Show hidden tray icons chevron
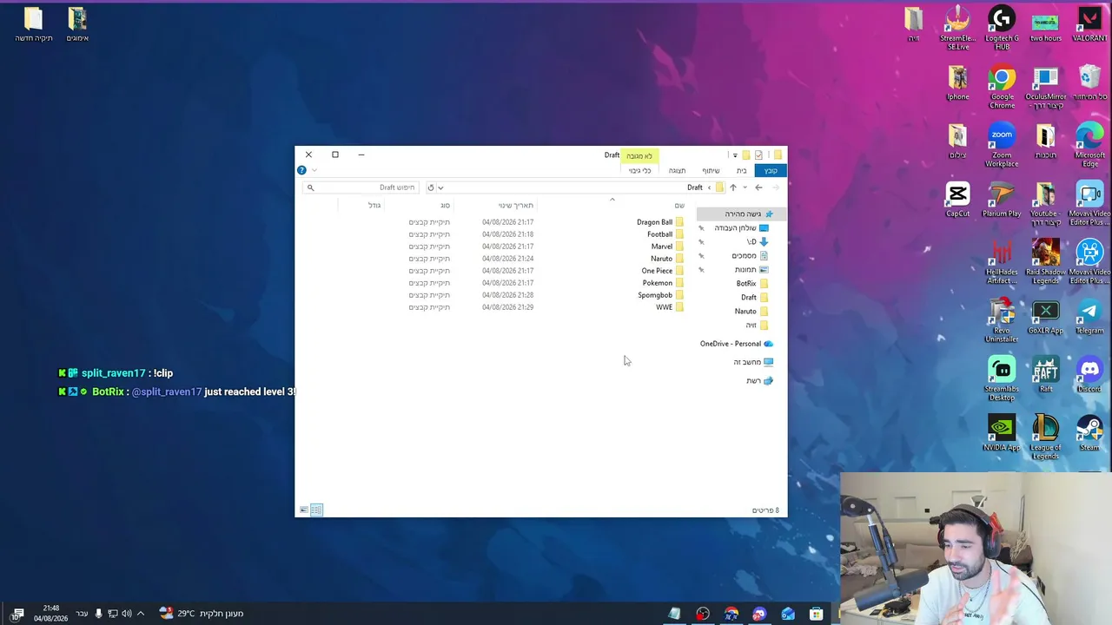Screen dimensions: 1112x625 140,614
